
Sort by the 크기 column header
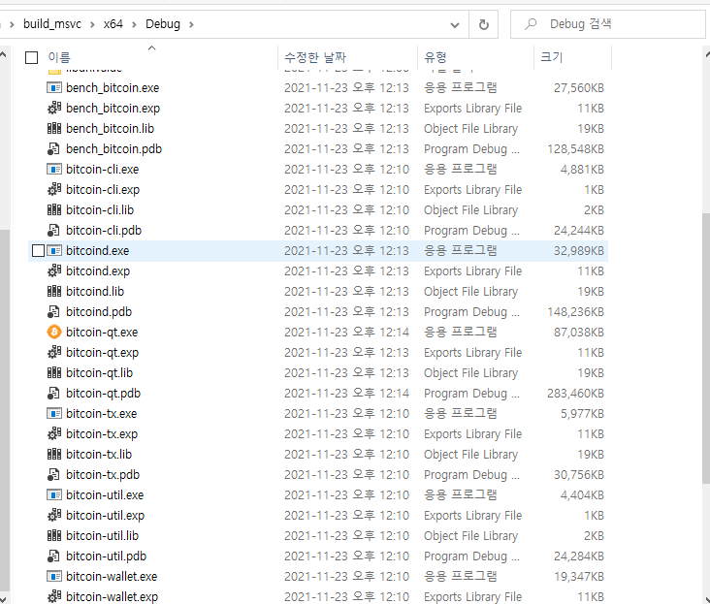[552, 57]
